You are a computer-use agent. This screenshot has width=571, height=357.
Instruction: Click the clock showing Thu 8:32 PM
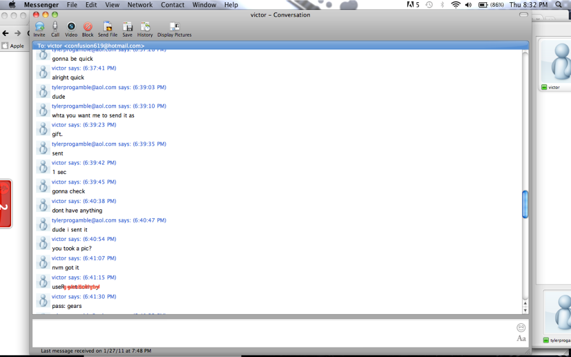tap(529, 4)
